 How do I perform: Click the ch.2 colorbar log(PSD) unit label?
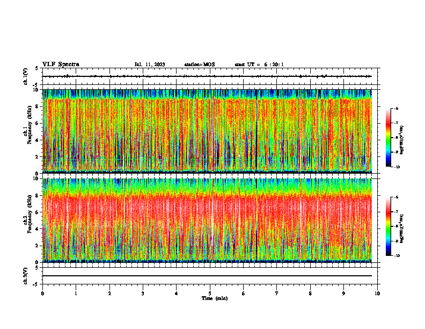click(401, 228)
